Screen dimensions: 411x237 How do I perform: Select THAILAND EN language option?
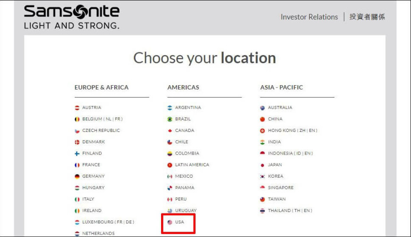pyautogui.click(x=307, y=210)
